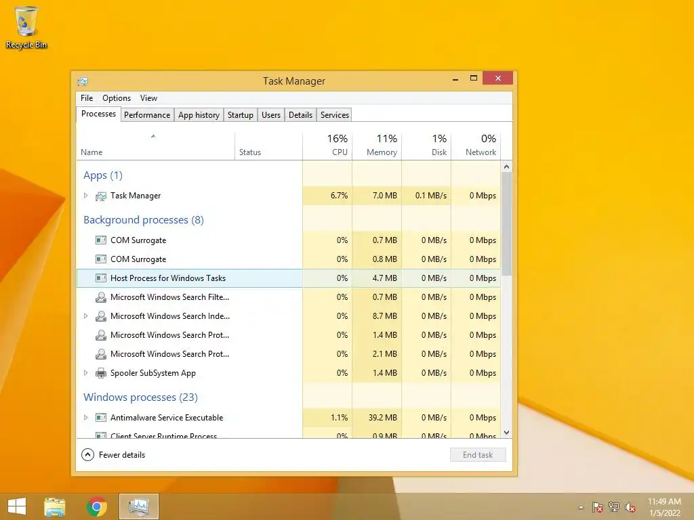Switch to the Startup tab
This screenshot has height=520, width=694.
(x=241, y=115)
